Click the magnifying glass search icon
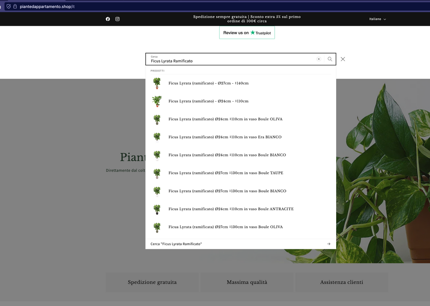 330,59
